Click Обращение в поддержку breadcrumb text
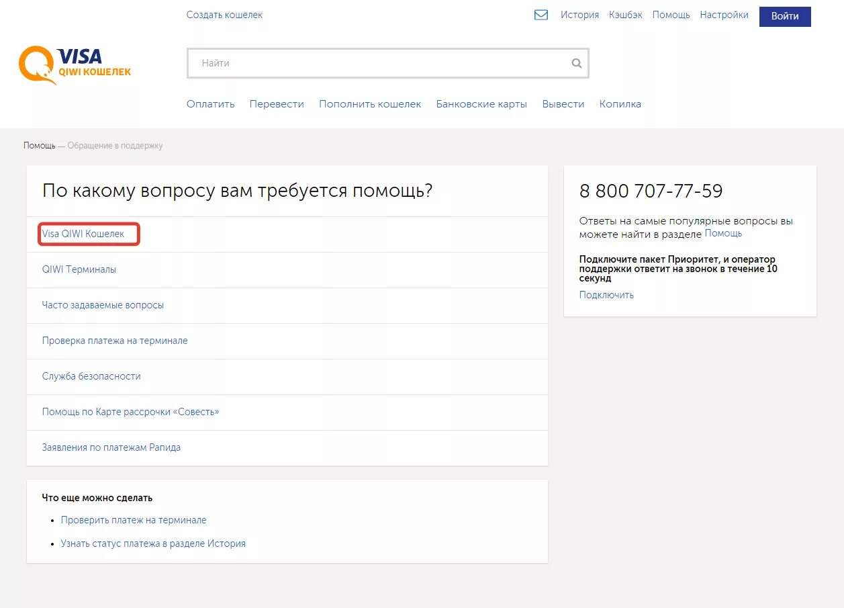Viewport: 844px width, 608px height. pos(115,146)
